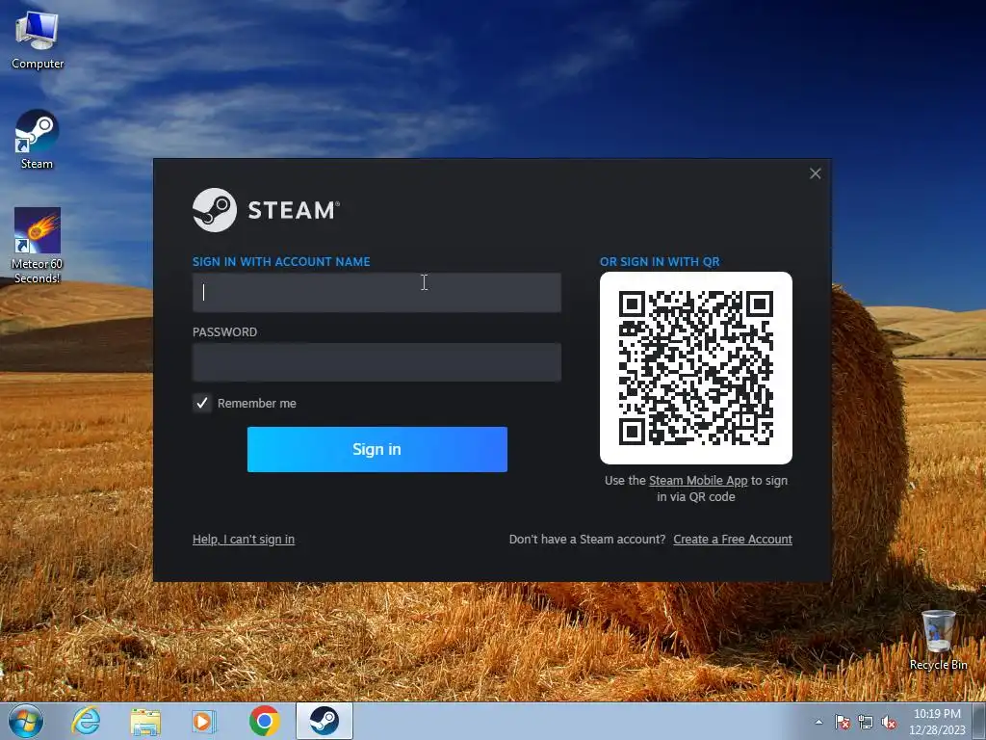Close the Steam sign-in dialog
The image size is (986, 740).
(x=815, y=173)
